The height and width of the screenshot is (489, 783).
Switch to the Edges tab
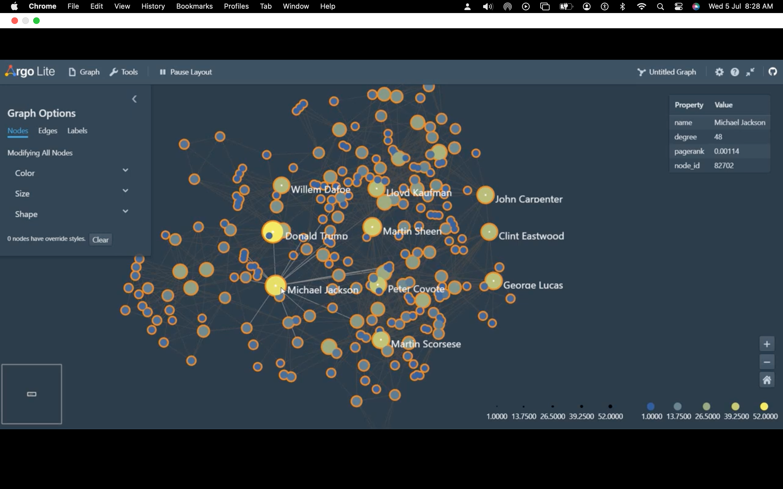point(48,131)
